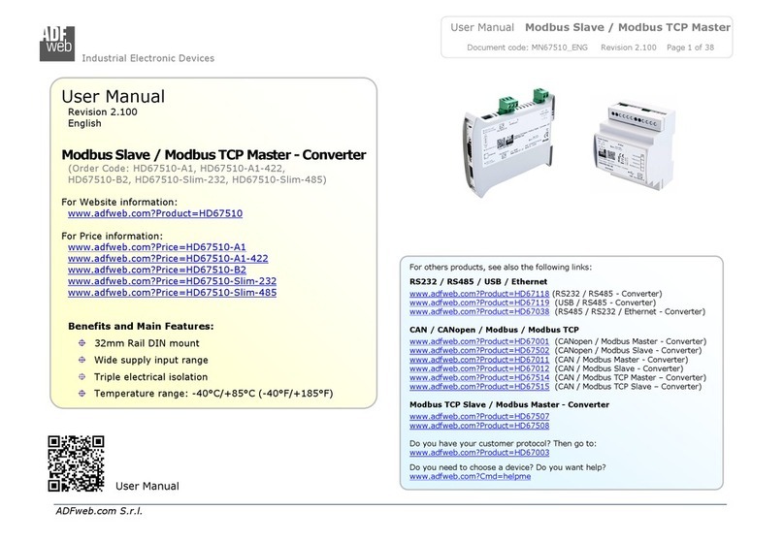Visit the Product=HD67502 link
This screenshot has width=784, height=542.
tap(479, 351)
